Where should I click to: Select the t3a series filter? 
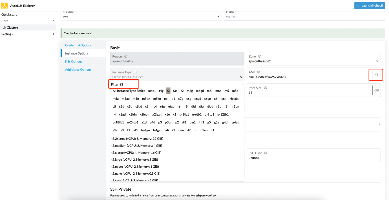[x=175, y=91]
